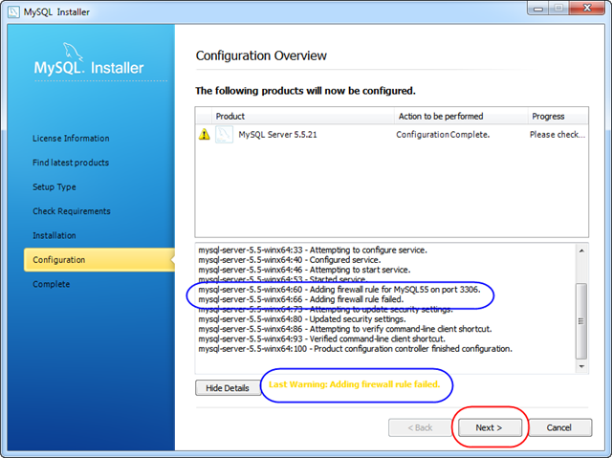The height and width of the screenshot is (458, 612).
Task: Select Setup Type step in sidebar
Action: (x=55, y=186)
